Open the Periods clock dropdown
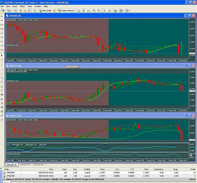The image size is (197, 183). point(121,11)
